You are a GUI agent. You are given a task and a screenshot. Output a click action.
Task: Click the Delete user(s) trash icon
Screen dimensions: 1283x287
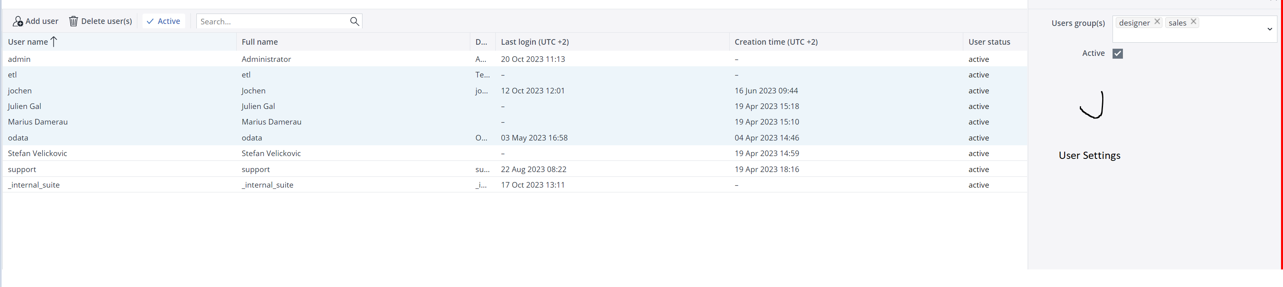(x=74, y=22)
